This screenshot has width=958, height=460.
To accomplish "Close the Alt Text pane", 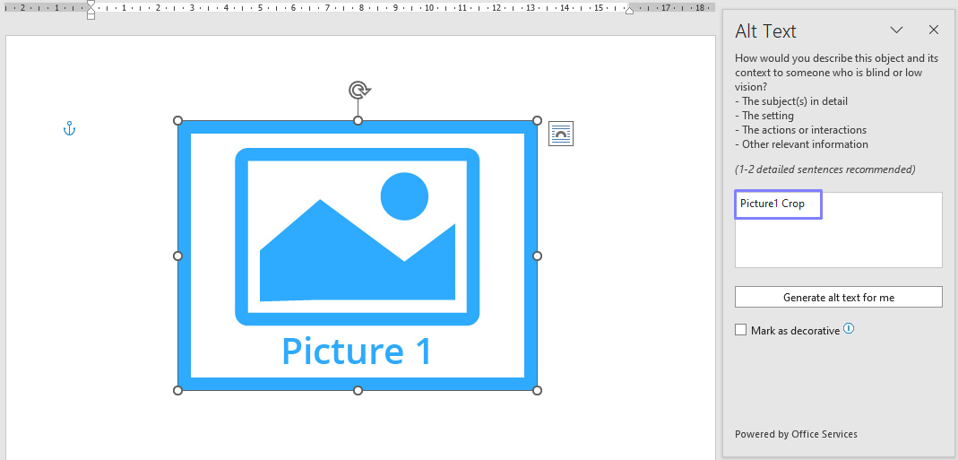I will [934, 30].
